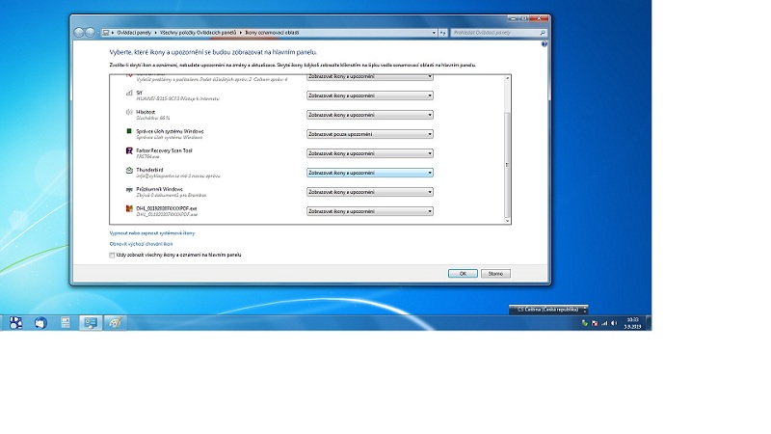Screen dimensions: 771x434
Task: Open the turn system icons on or off link
Action: (x=152, y=233)
